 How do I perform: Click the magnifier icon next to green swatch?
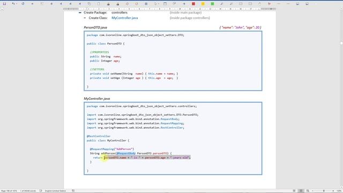(x=221, y=4)
